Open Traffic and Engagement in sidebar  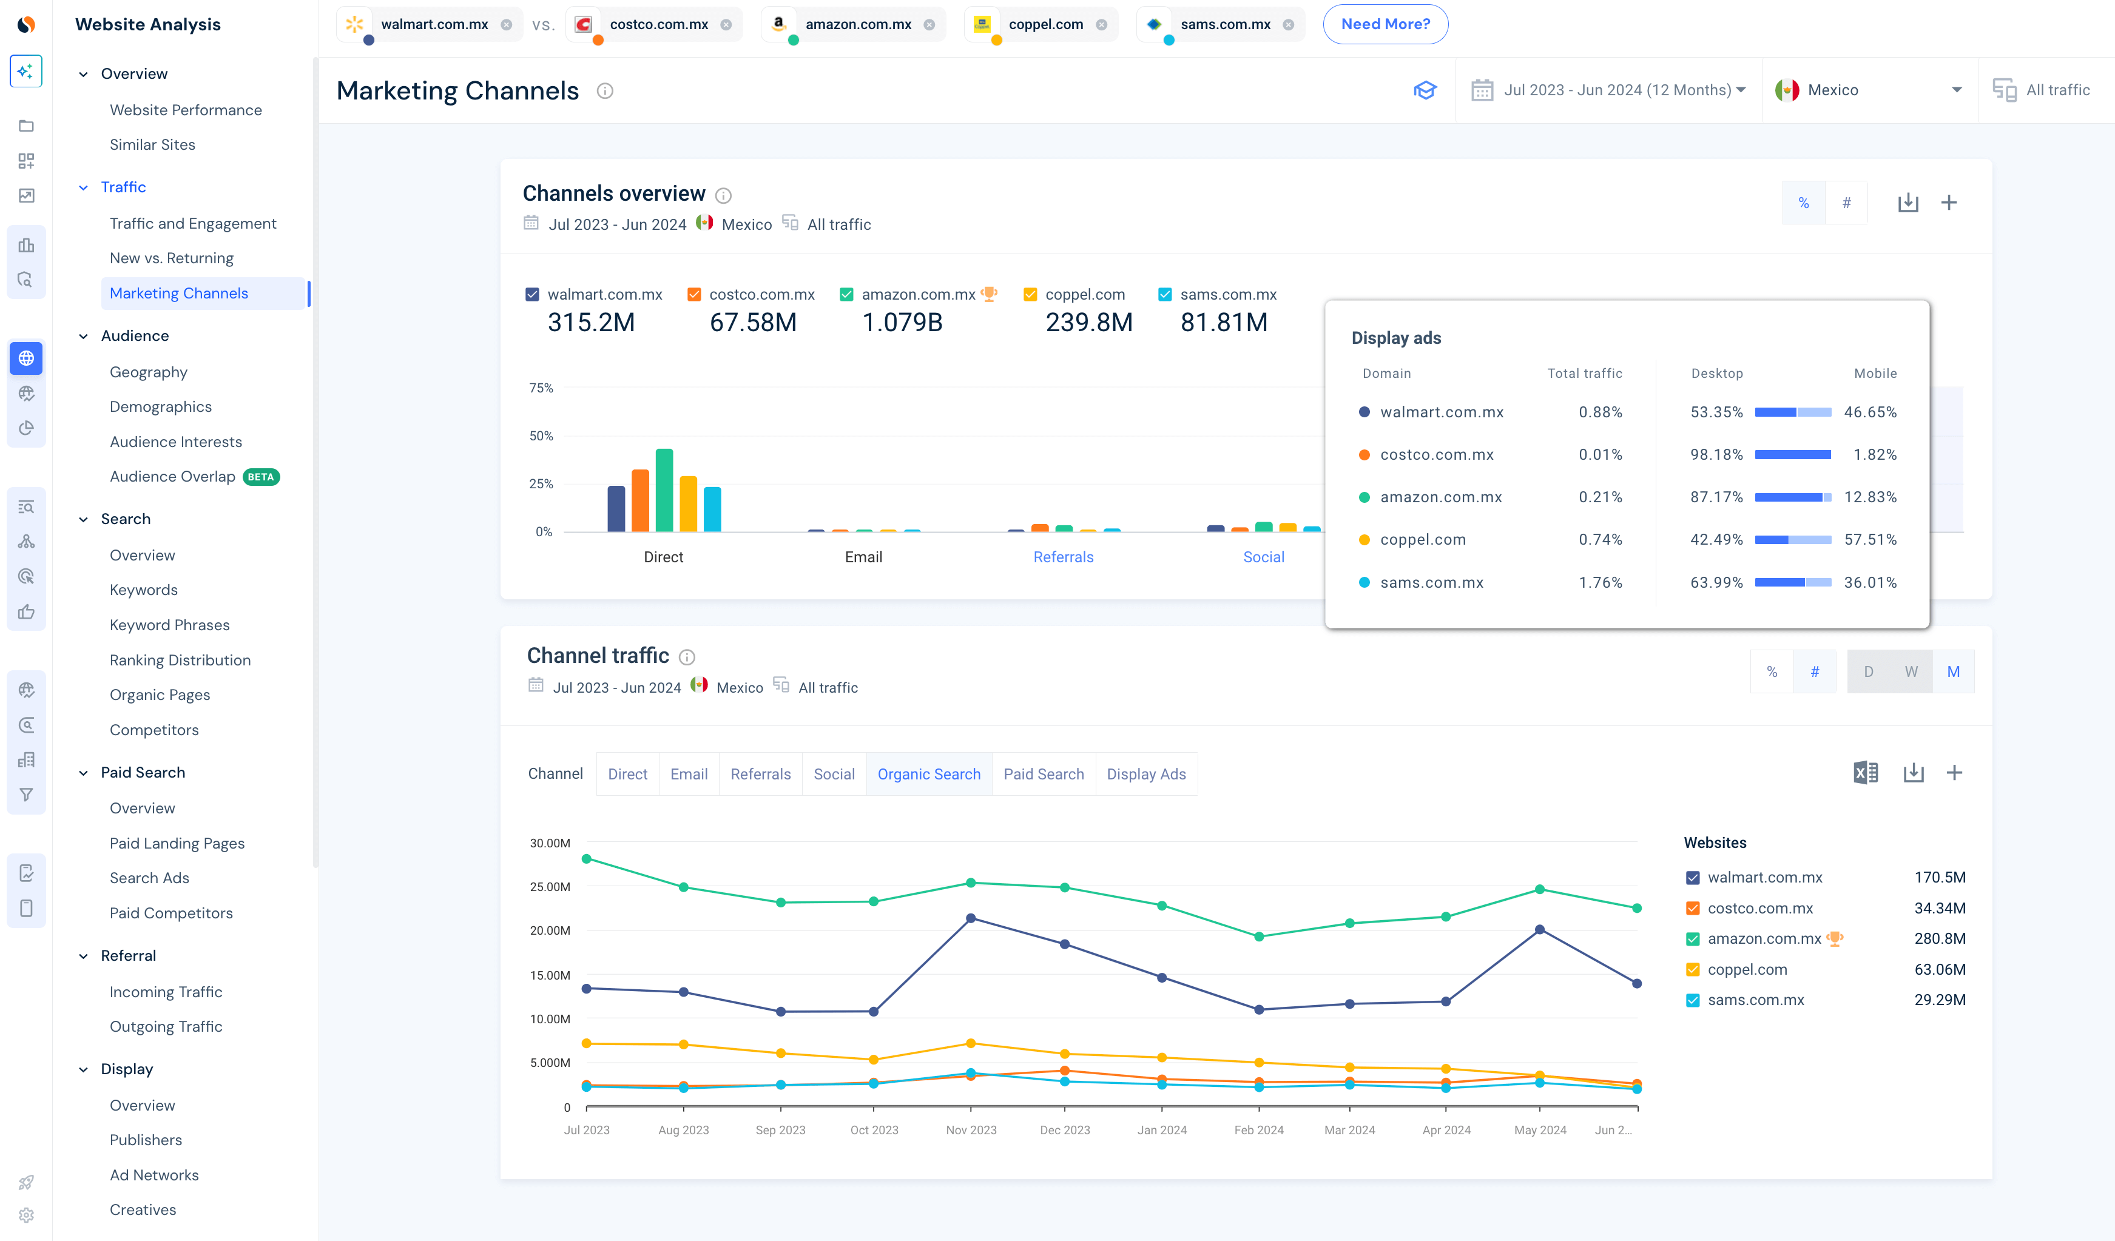[x=192, y=223]
